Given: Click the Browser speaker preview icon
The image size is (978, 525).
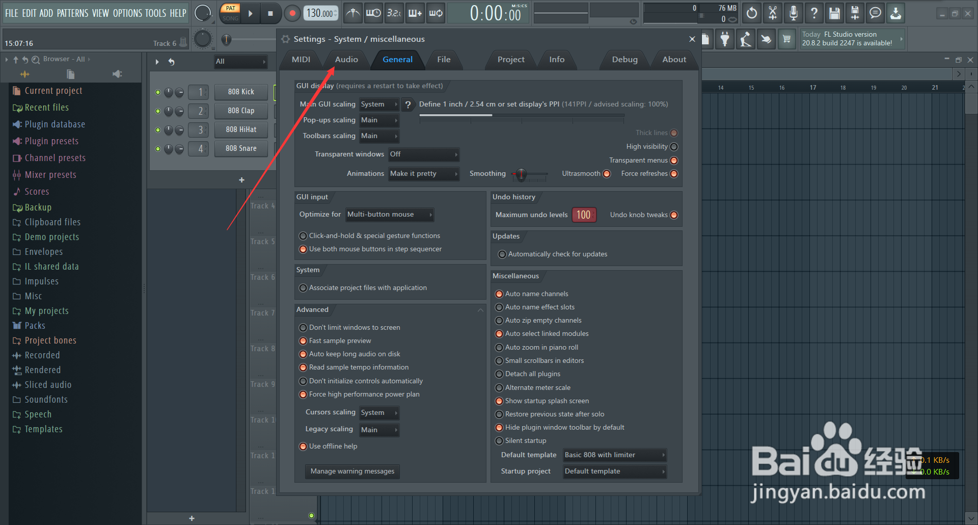Looking at the screenshot, I should click(x=117, y=74).
